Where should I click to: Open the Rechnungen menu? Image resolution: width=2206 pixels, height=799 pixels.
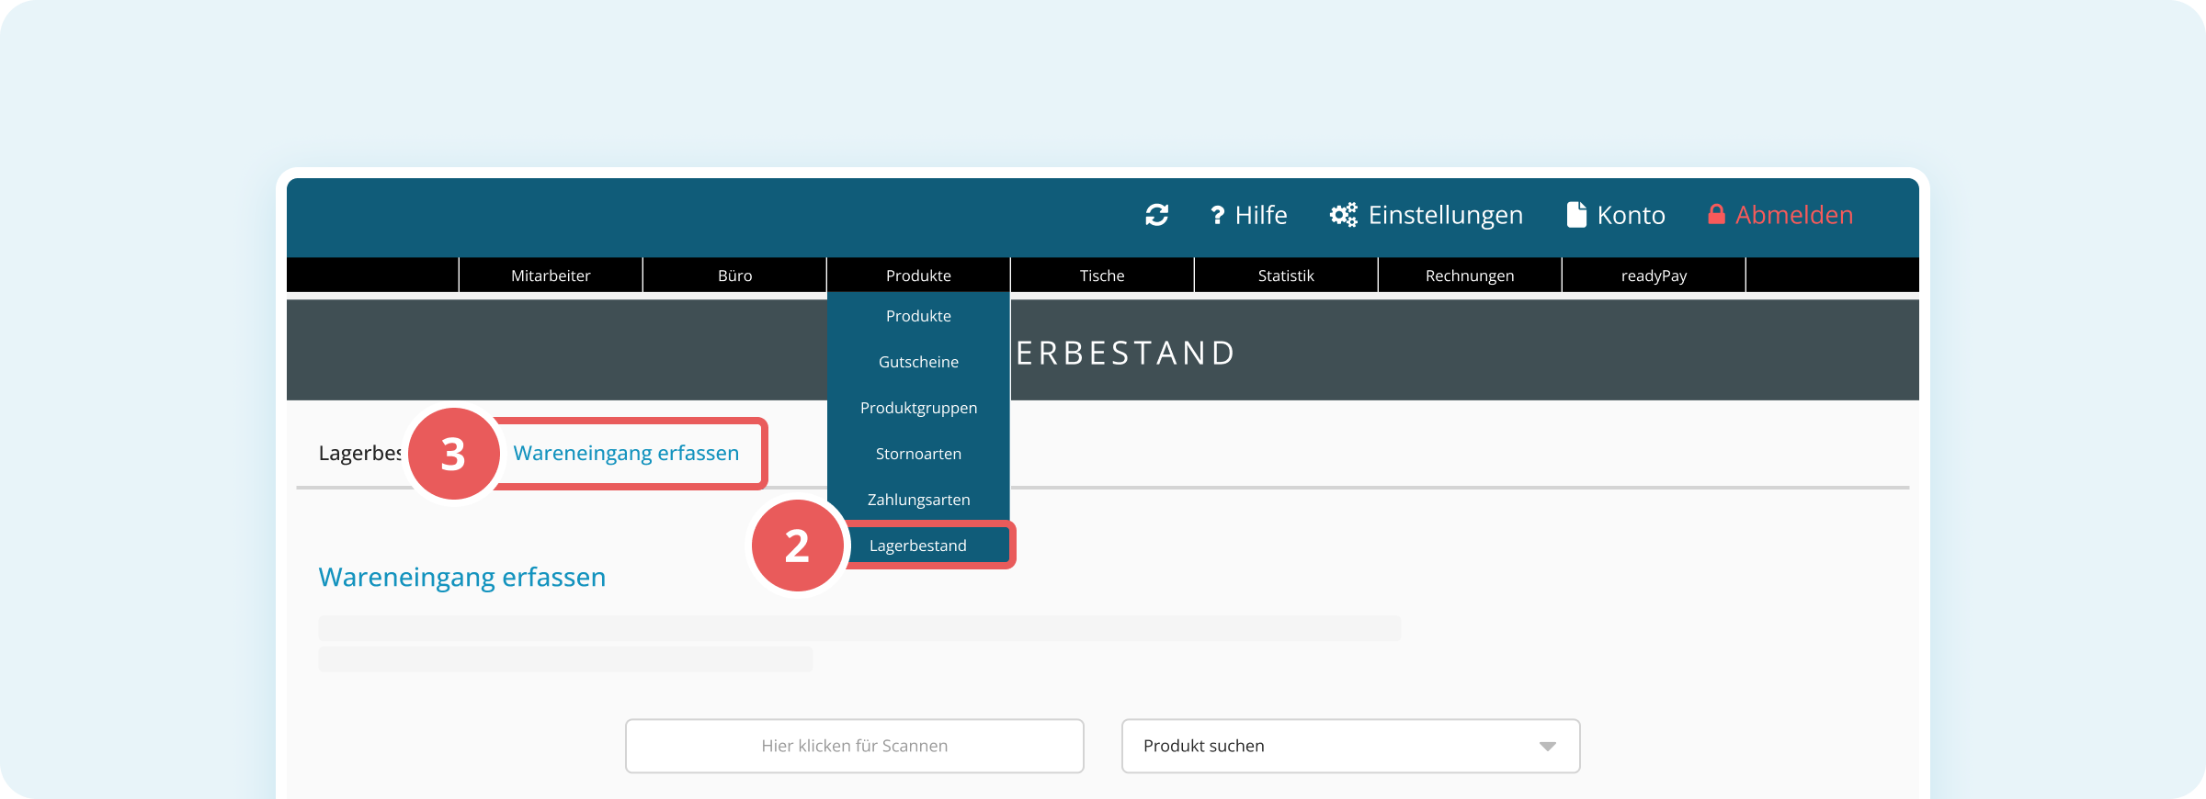tap(1470, 276)
